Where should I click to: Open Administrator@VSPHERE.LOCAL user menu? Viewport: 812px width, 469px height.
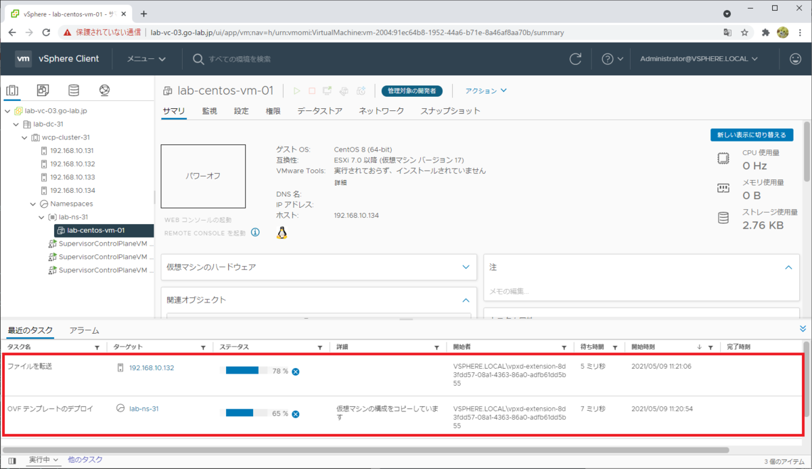(x=699, y=59)
